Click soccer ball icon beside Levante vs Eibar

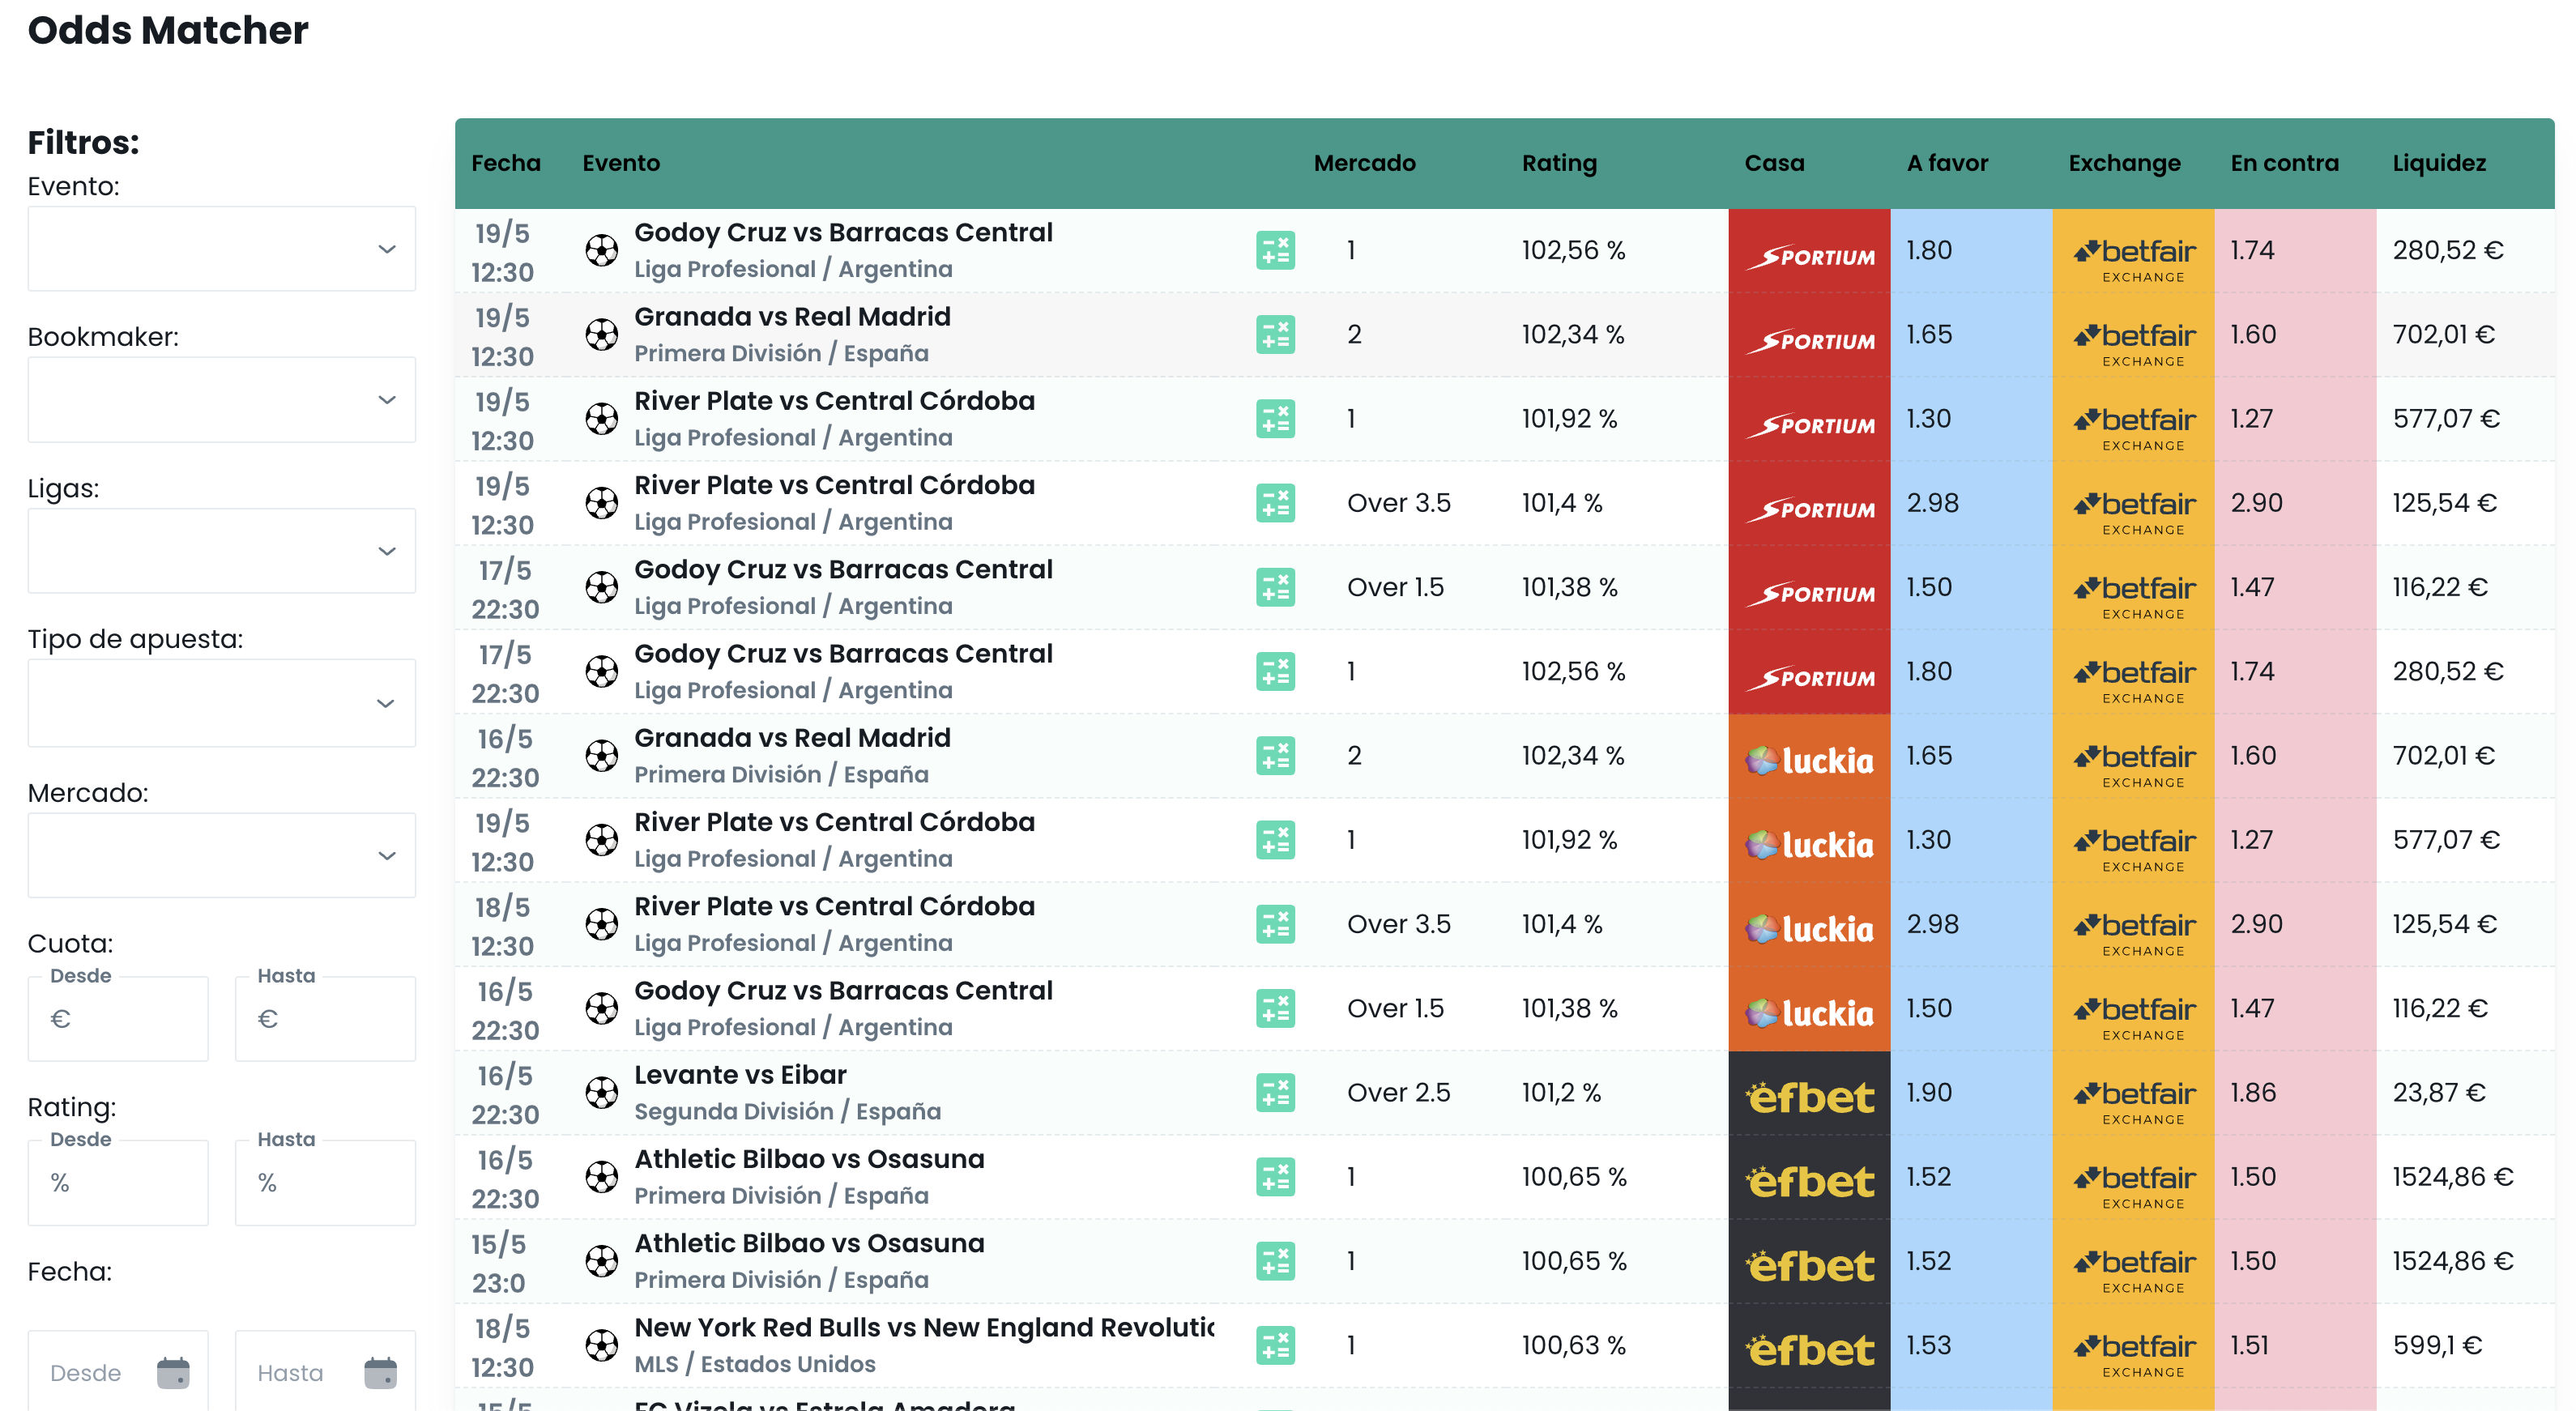[601, 1092]
